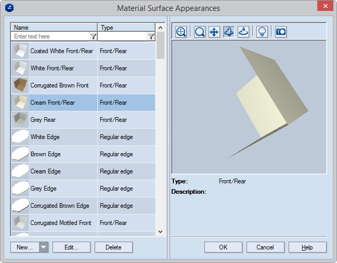Click the Edit... button

[x=71, y=247]
